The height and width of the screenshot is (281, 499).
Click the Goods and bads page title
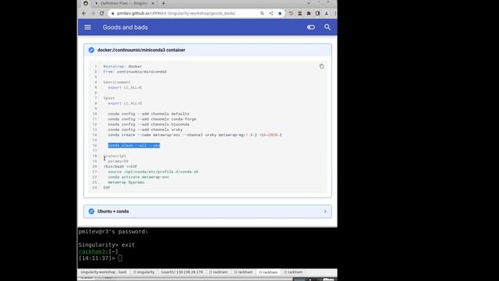(x=125, y=27)
